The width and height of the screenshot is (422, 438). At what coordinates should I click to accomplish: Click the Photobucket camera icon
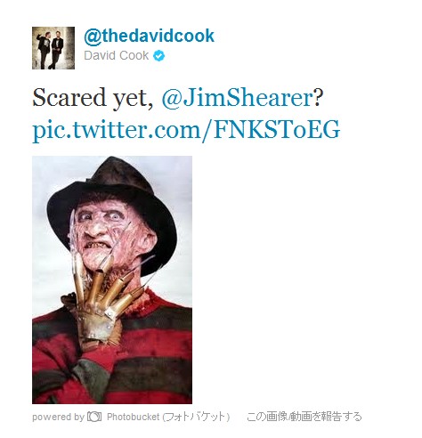94,417
